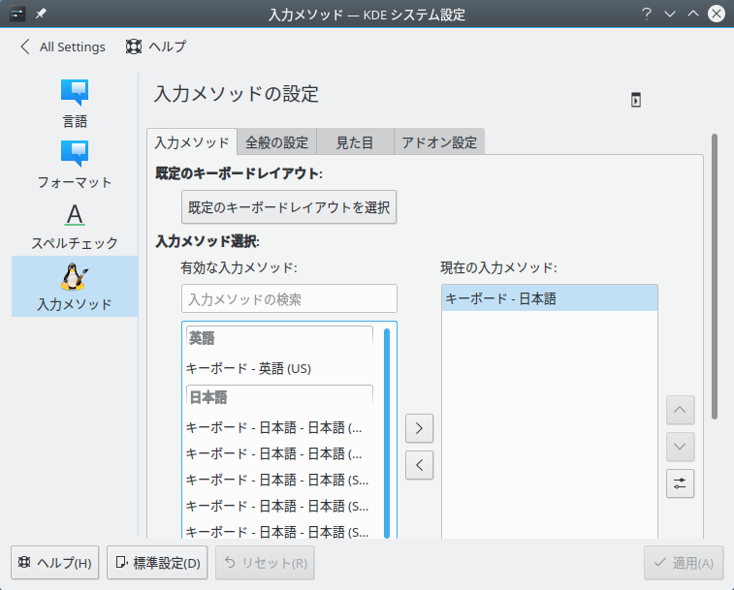734x590 pixels.
Task: Close the KDE システム設定 window
Action: tap(717, 14)
